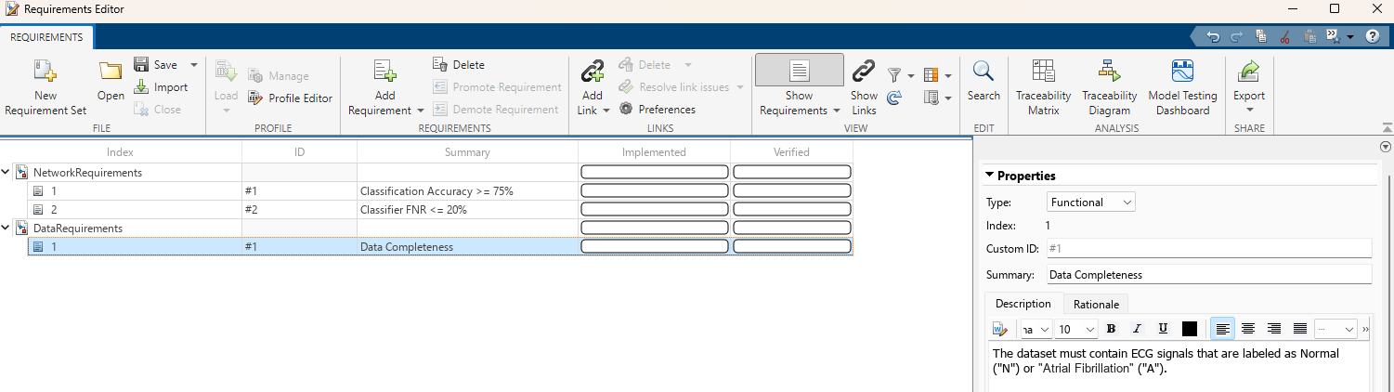Click the favorite commands icon
1394x392 pixels.
pyautogui.click(x=1332, y=37)
